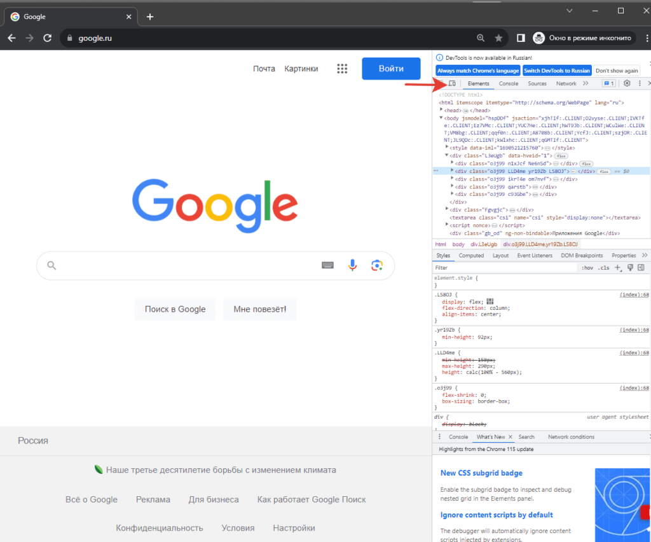Bookmark this page with the star icon

pos(498,38)
